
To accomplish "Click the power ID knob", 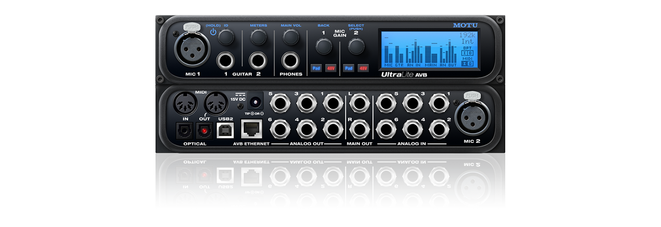I will coord(226,38).
